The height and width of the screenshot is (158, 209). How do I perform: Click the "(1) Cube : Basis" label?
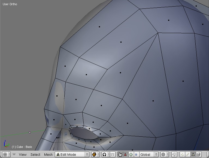(22, 147)
